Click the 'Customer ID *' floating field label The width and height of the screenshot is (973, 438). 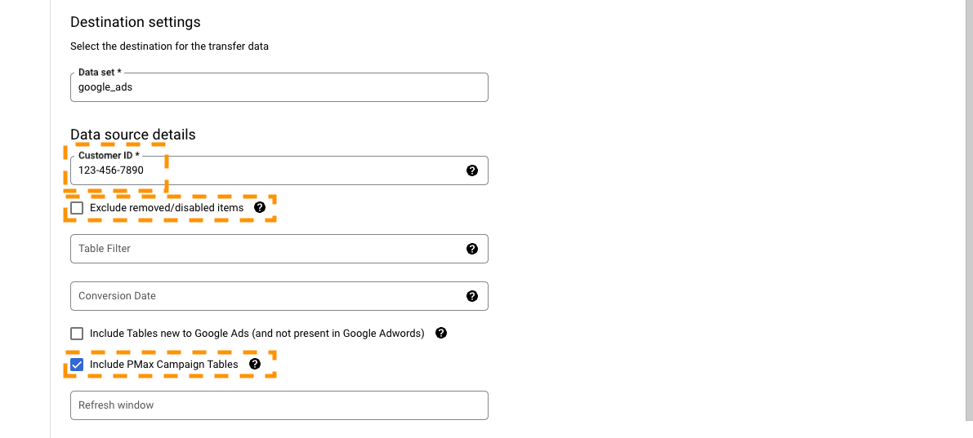coord(109,156)
